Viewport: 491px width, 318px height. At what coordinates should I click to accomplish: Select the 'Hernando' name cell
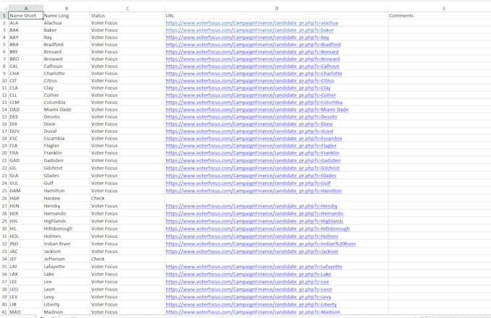66,213
